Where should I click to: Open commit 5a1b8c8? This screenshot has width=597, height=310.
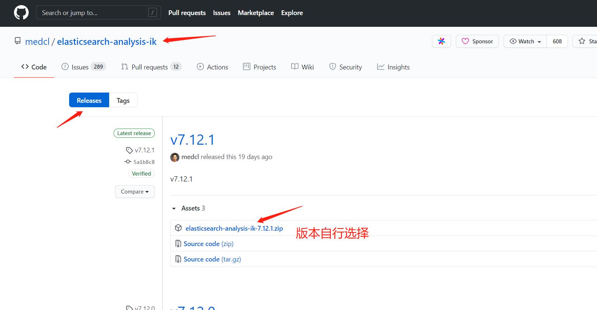click(144, 162)
